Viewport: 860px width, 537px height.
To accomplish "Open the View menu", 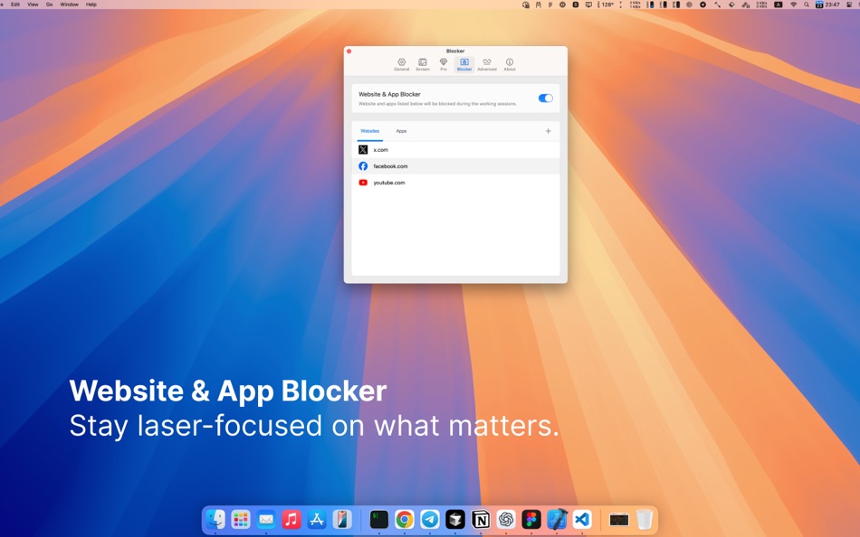I will 33,5.
